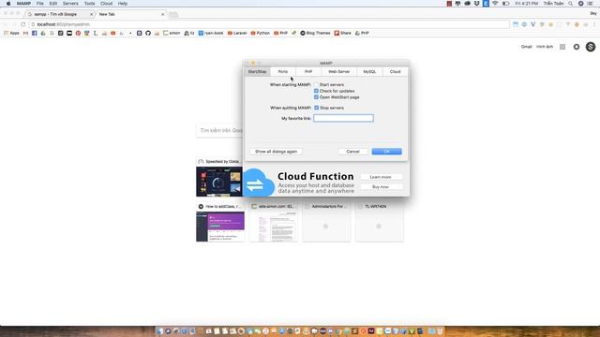Open the Help menu

[123, 4]
